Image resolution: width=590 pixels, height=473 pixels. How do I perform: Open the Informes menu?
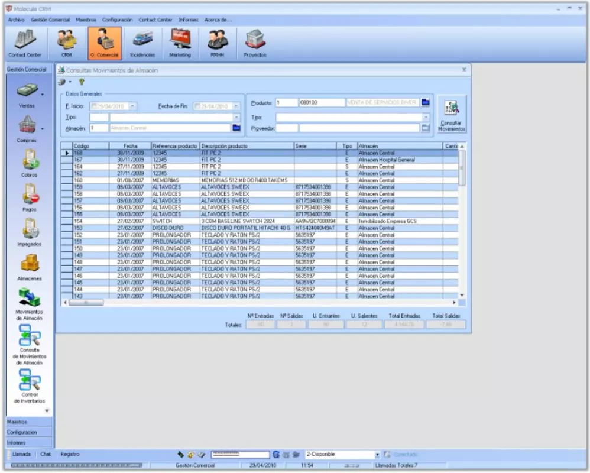[188, 20]
